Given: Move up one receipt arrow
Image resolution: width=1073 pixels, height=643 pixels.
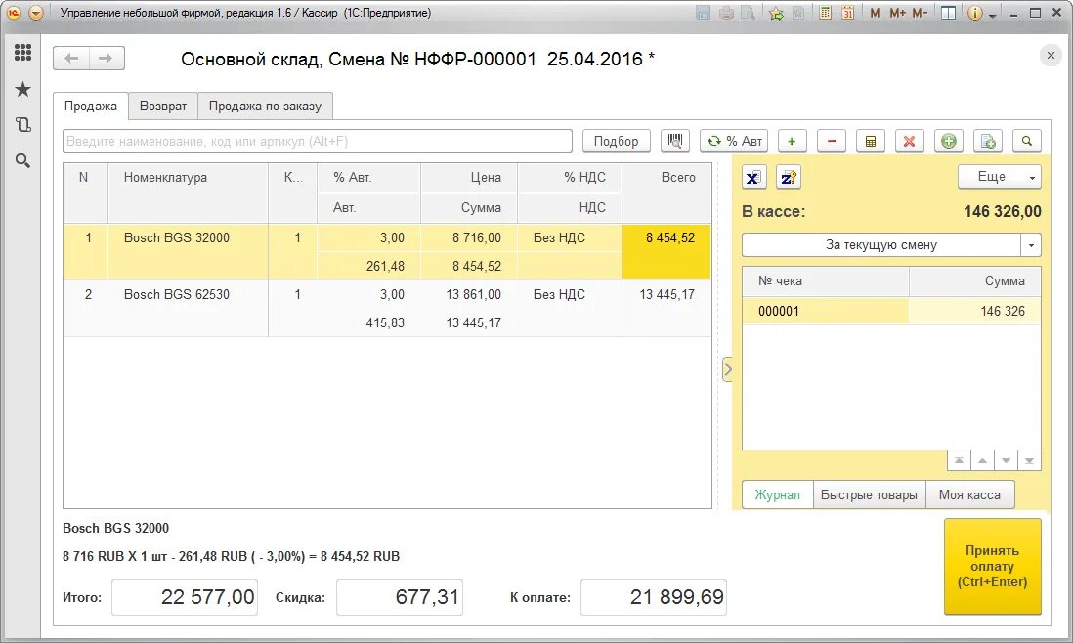Looking at the screenshot, I should 982,461.
